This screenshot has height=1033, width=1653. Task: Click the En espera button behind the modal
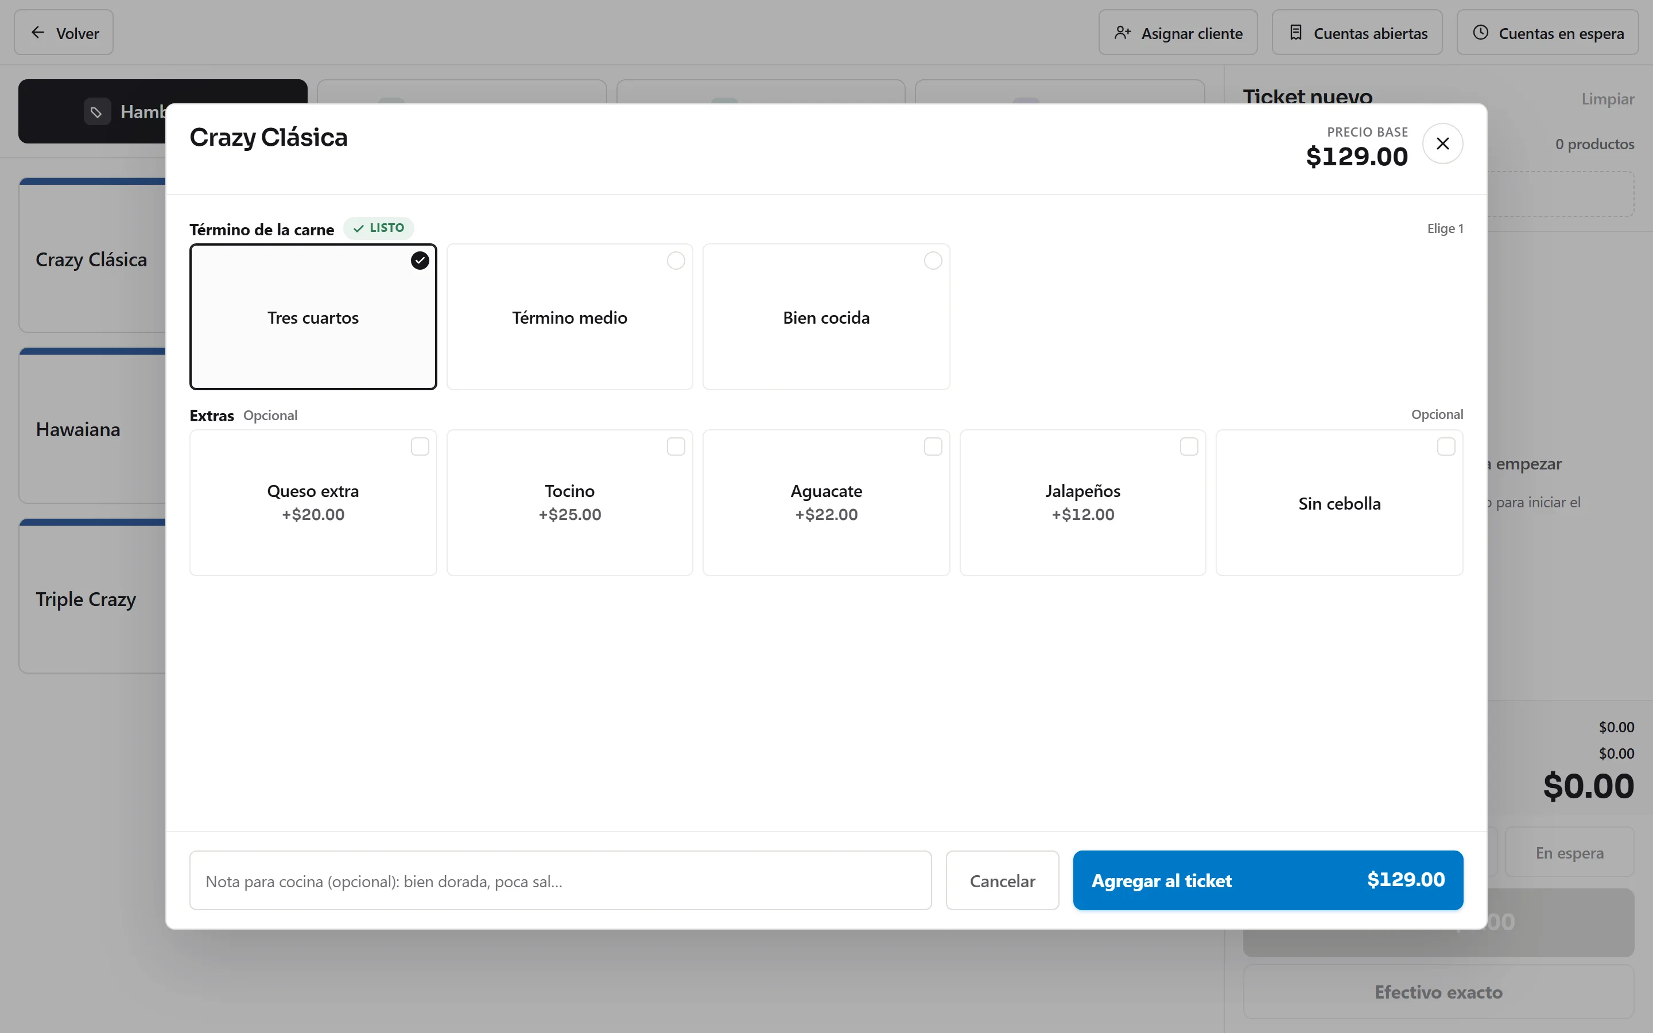click(x=1569, y=853)
